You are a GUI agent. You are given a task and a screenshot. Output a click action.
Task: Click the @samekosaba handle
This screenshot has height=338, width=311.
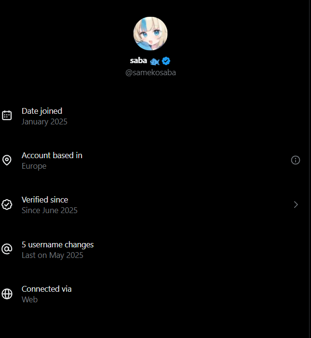pyautogui.click(x=150, y=73)
